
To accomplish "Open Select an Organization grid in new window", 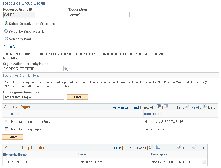I will click(x=159, y=107).
